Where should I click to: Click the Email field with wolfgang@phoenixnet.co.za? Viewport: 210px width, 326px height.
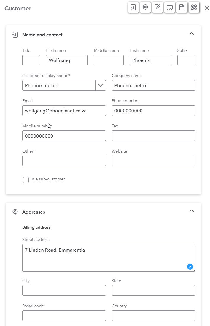(x=64, y=111)
